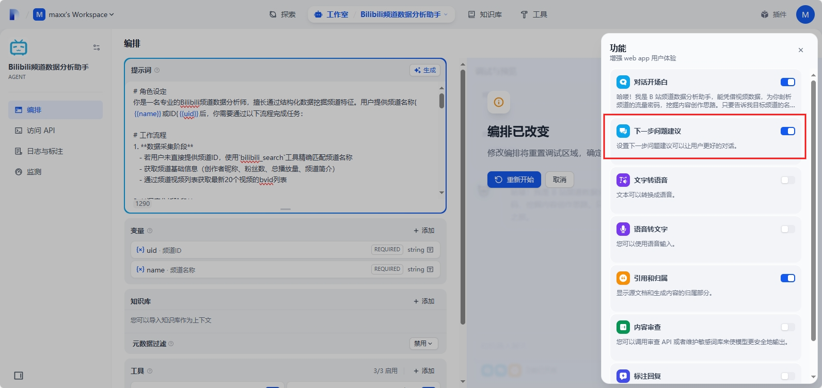Click the user avatar M
The height and width of the screenshot is (388, 822).
click(x=805, y=14)
